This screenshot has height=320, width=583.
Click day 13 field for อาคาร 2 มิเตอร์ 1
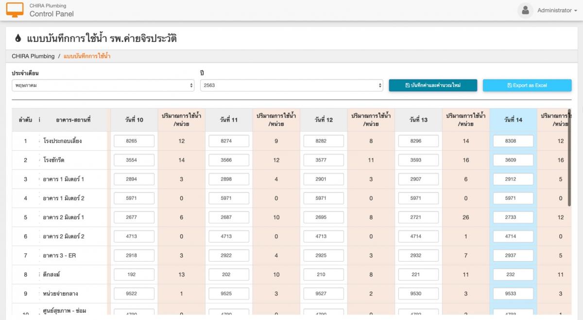point(418,217)
